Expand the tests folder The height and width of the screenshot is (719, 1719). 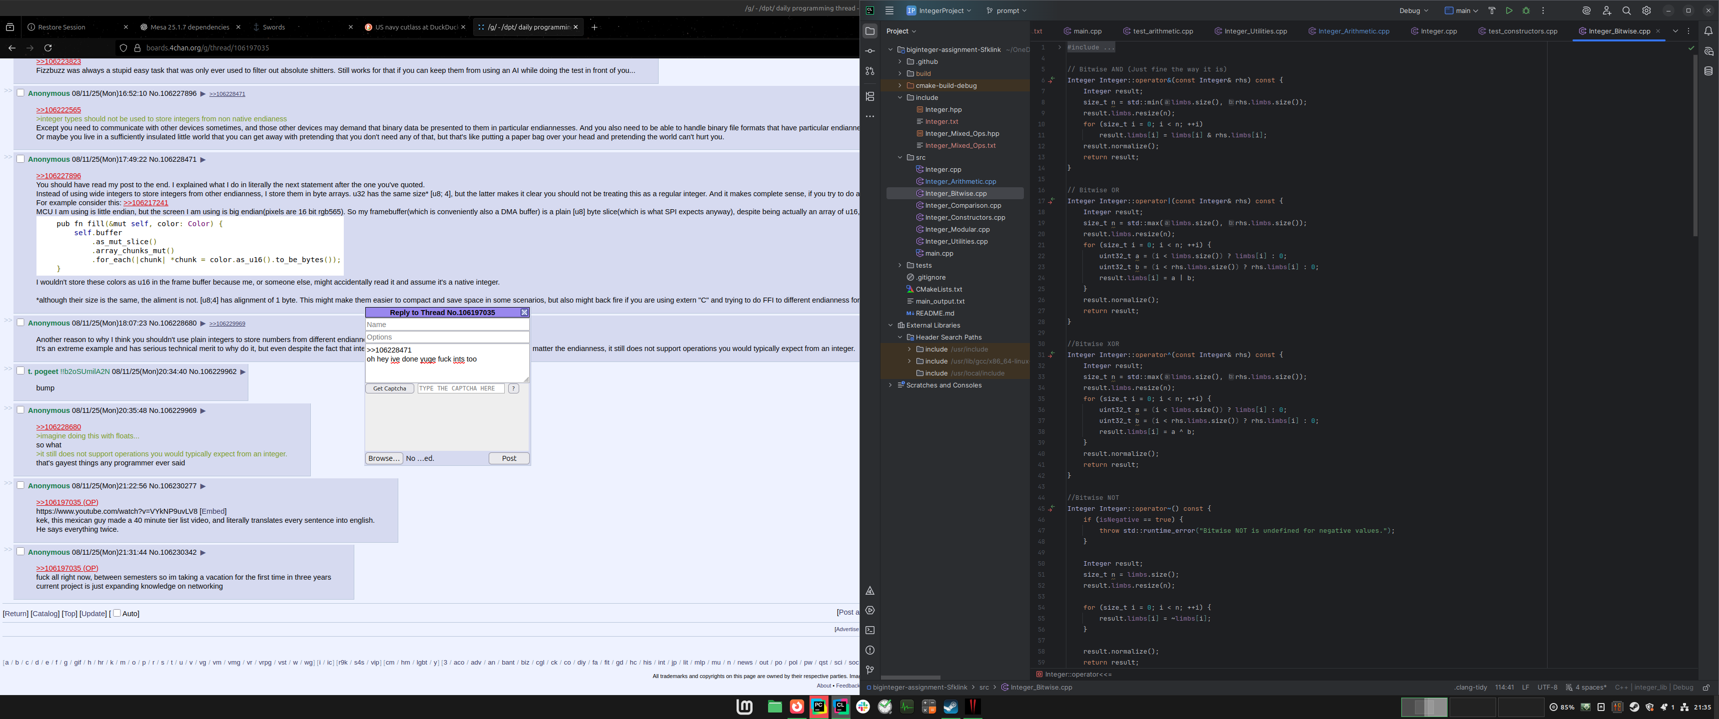tap(899, 266)
